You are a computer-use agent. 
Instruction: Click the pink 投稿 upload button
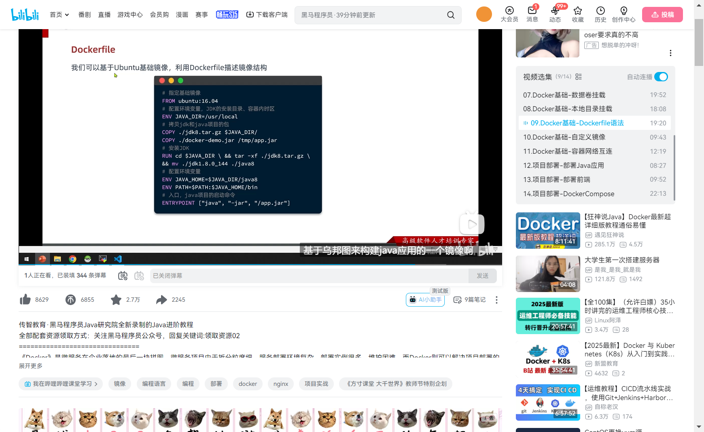pyautogui.click(x=662, y=14)
